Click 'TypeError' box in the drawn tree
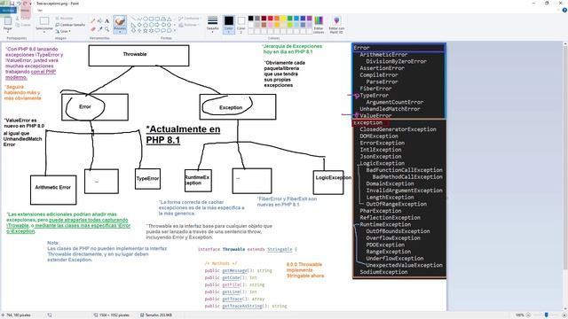 [x=148, y=179]
